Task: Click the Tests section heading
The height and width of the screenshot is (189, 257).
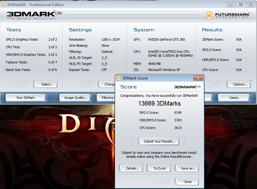Action: point(13,30)
